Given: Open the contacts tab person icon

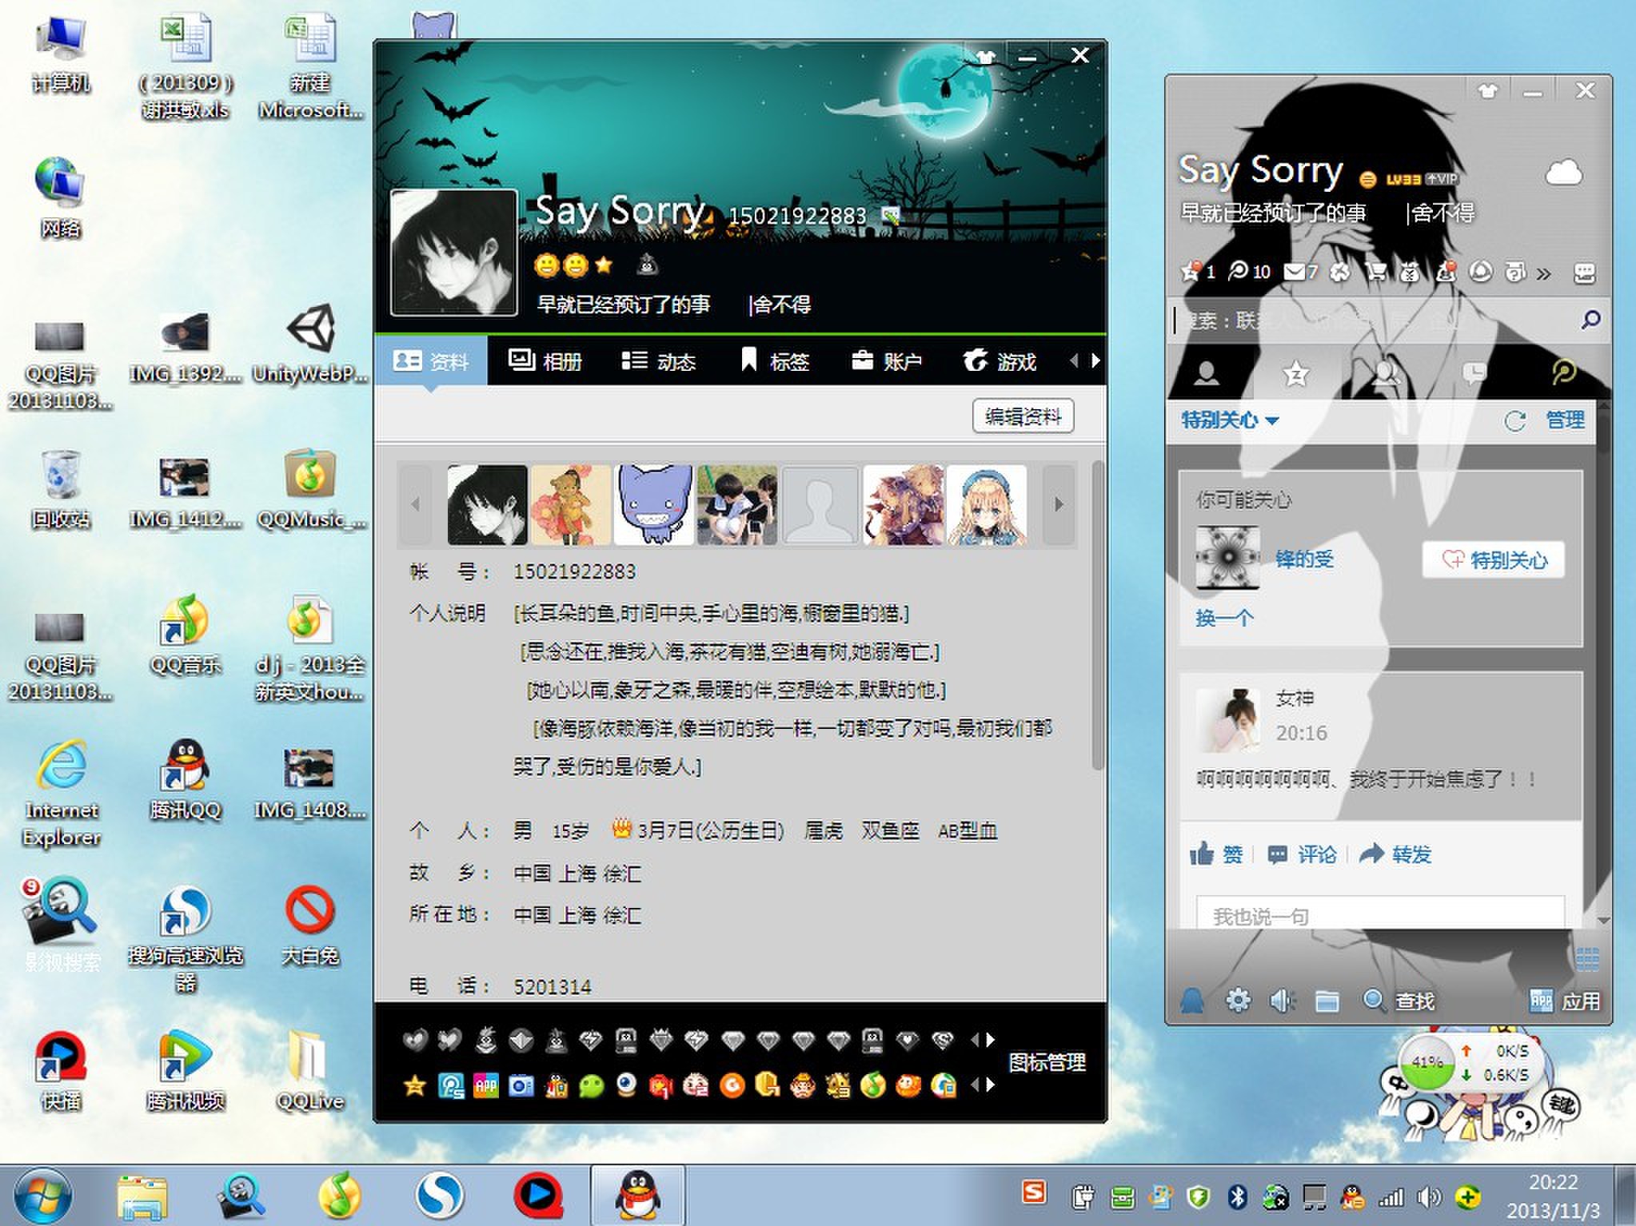Looking at the screenshot, I should point(1207,373).
